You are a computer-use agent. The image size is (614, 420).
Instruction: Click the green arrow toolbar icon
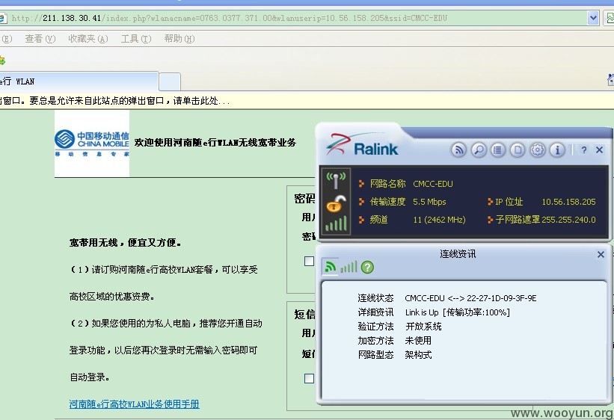(x=2, y=61)
